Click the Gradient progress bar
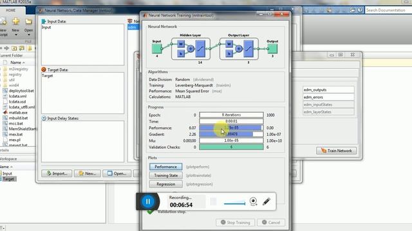The image size is (412, 231). 231,134
